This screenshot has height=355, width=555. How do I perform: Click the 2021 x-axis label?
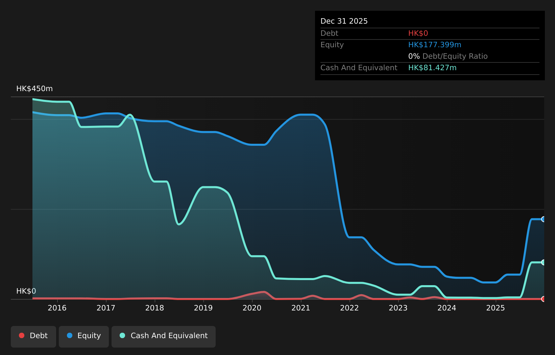pyautogui.click(x=301, y=308)
